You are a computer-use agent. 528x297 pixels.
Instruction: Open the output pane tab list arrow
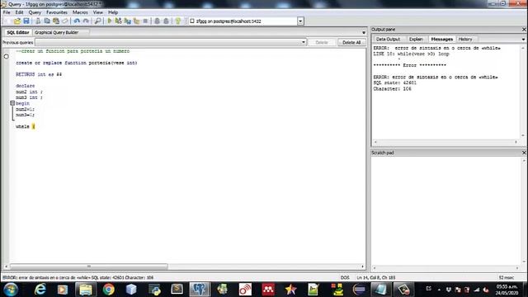(x=523, y=40)
